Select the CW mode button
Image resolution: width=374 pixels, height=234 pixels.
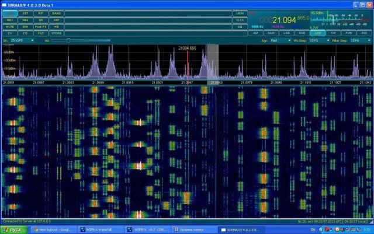tap(332, 33)
